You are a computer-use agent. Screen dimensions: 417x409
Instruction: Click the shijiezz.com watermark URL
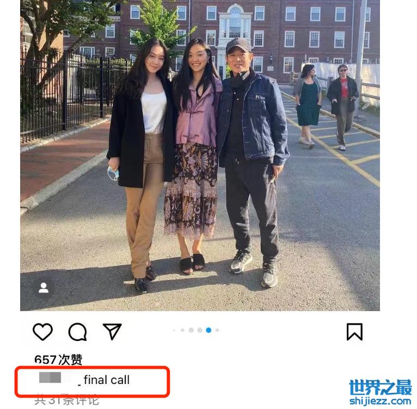(381, 401)
